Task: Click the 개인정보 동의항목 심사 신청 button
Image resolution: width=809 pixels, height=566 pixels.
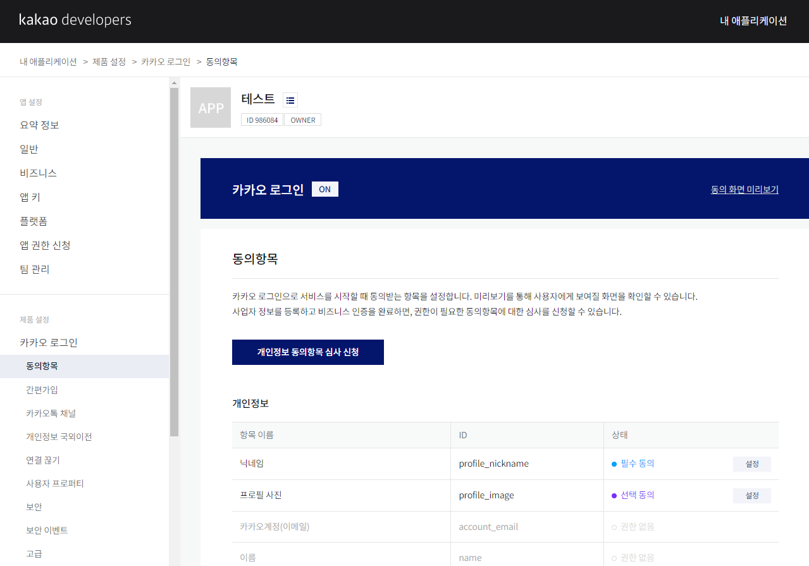Action: (x=308, y=352)
